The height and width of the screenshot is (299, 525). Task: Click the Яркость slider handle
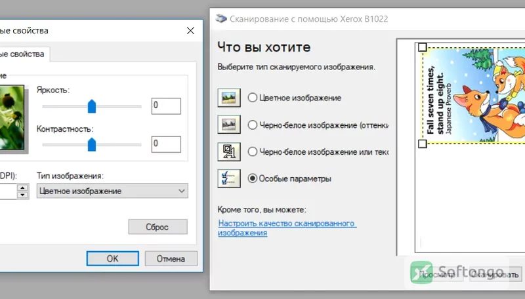[92, 106]
